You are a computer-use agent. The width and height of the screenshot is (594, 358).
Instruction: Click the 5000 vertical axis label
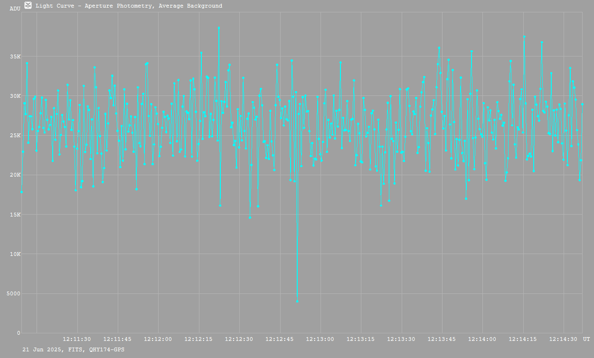pyautogui.click(x=14, y=293)
